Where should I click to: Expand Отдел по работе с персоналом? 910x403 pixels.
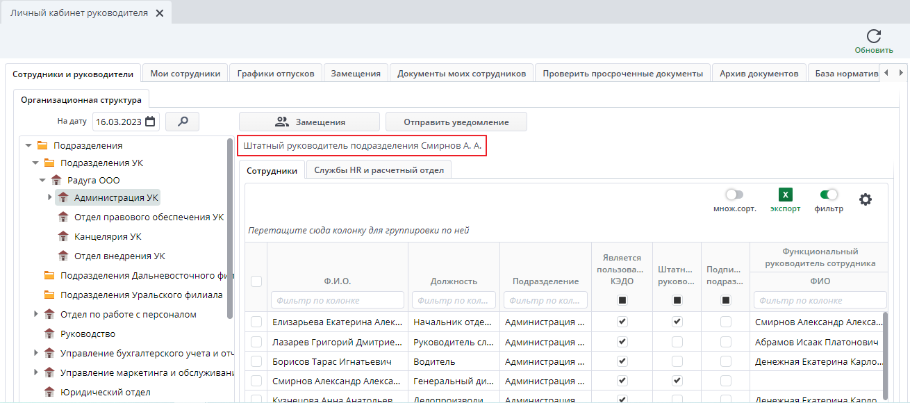(36, 314)
